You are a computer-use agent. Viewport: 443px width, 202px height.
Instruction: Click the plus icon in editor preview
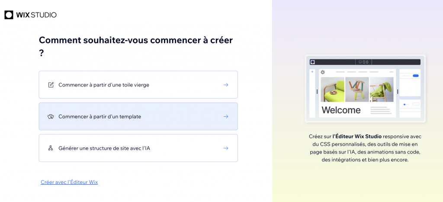coord(312,72)
